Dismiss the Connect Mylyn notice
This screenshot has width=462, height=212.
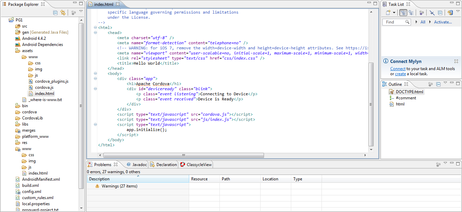(456, 61)
